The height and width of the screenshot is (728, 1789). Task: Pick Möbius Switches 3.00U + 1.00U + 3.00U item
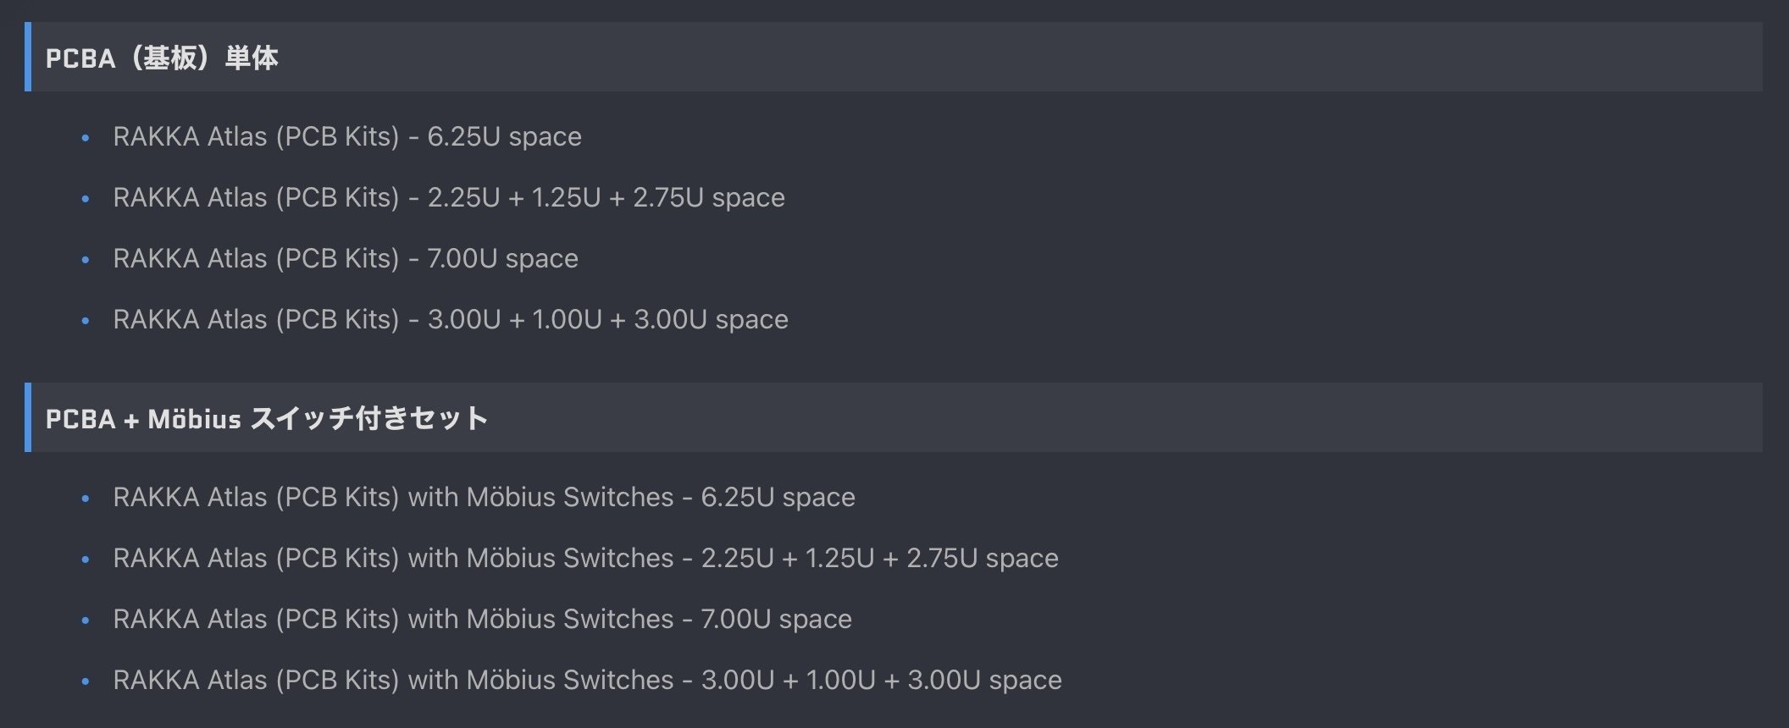pyautogui.click(x=587, y=680)
